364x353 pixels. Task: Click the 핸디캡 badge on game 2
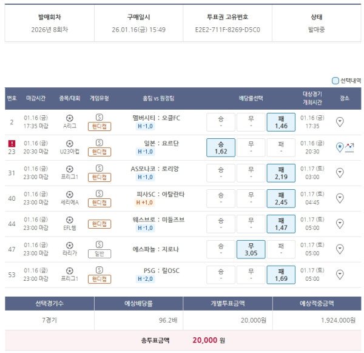(99, 127)
